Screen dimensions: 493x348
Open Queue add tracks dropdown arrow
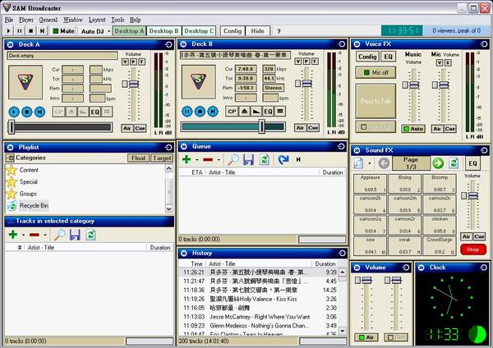pos(197,160)
